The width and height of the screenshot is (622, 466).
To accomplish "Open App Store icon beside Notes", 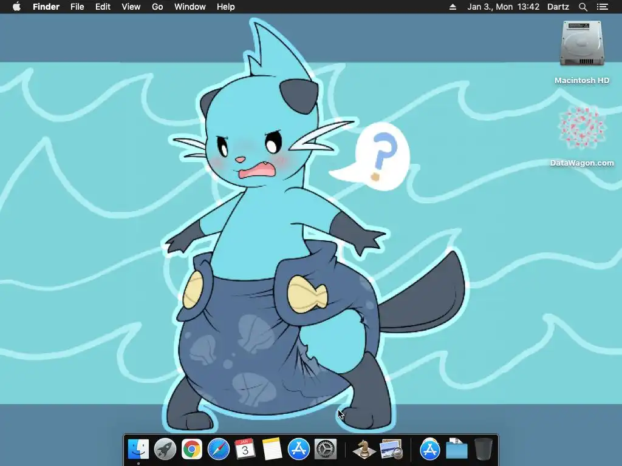I will 299,449.
